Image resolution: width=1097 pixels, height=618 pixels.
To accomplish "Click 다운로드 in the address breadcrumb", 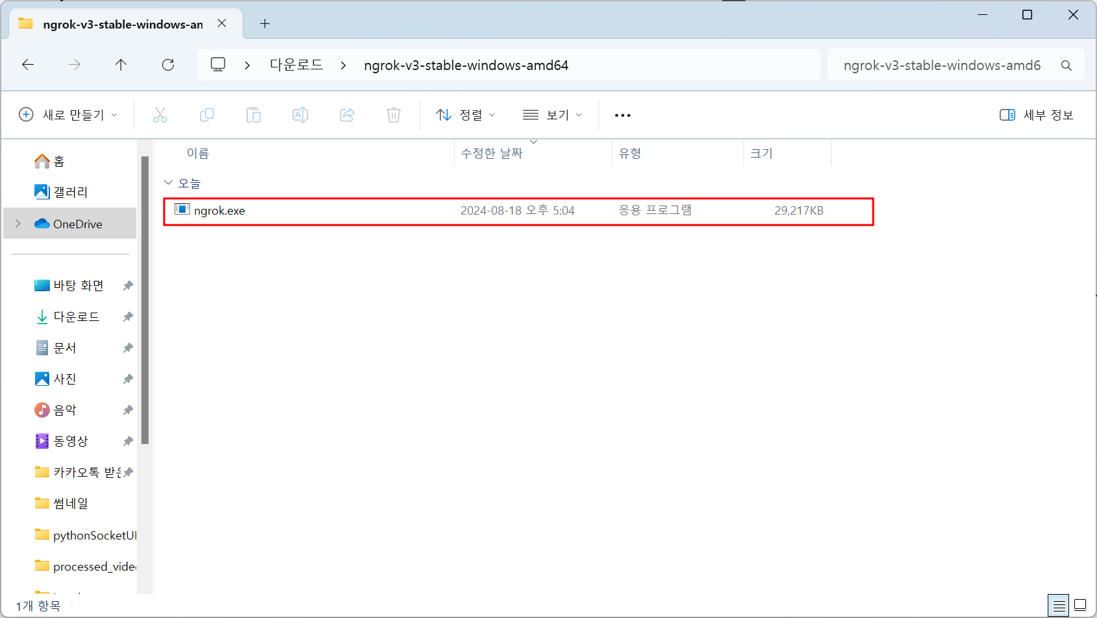I will [296, 65].
